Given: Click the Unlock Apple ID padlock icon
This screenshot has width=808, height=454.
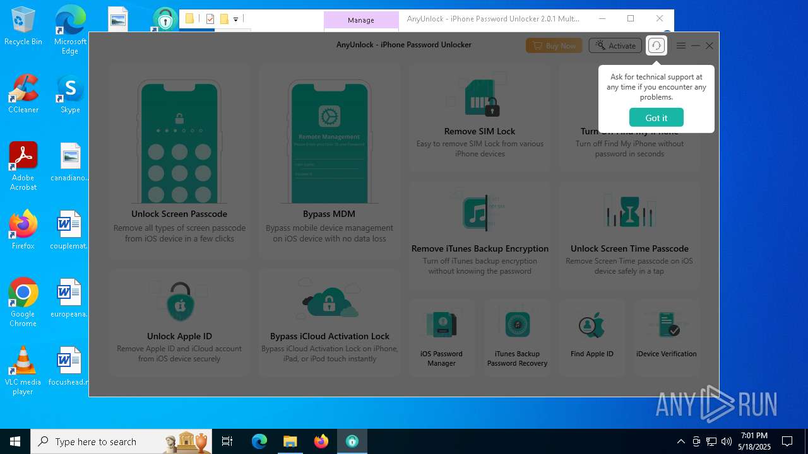Looking at the screenshot, I should click(180, 301).
